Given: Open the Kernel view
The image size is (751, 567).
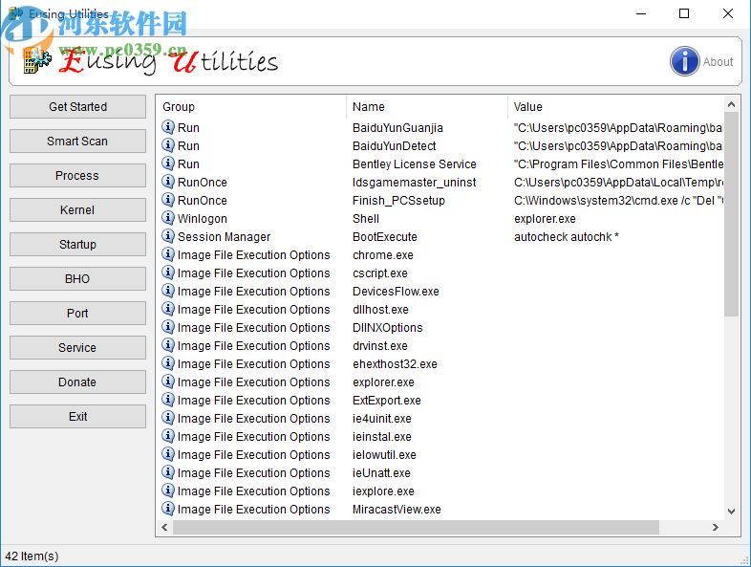Looking at the screenshot, I should [x=77, y=210].
